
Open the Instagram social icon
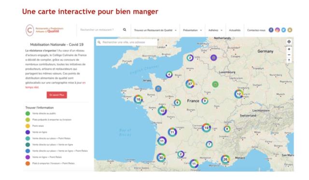click(x=277, y=30)
